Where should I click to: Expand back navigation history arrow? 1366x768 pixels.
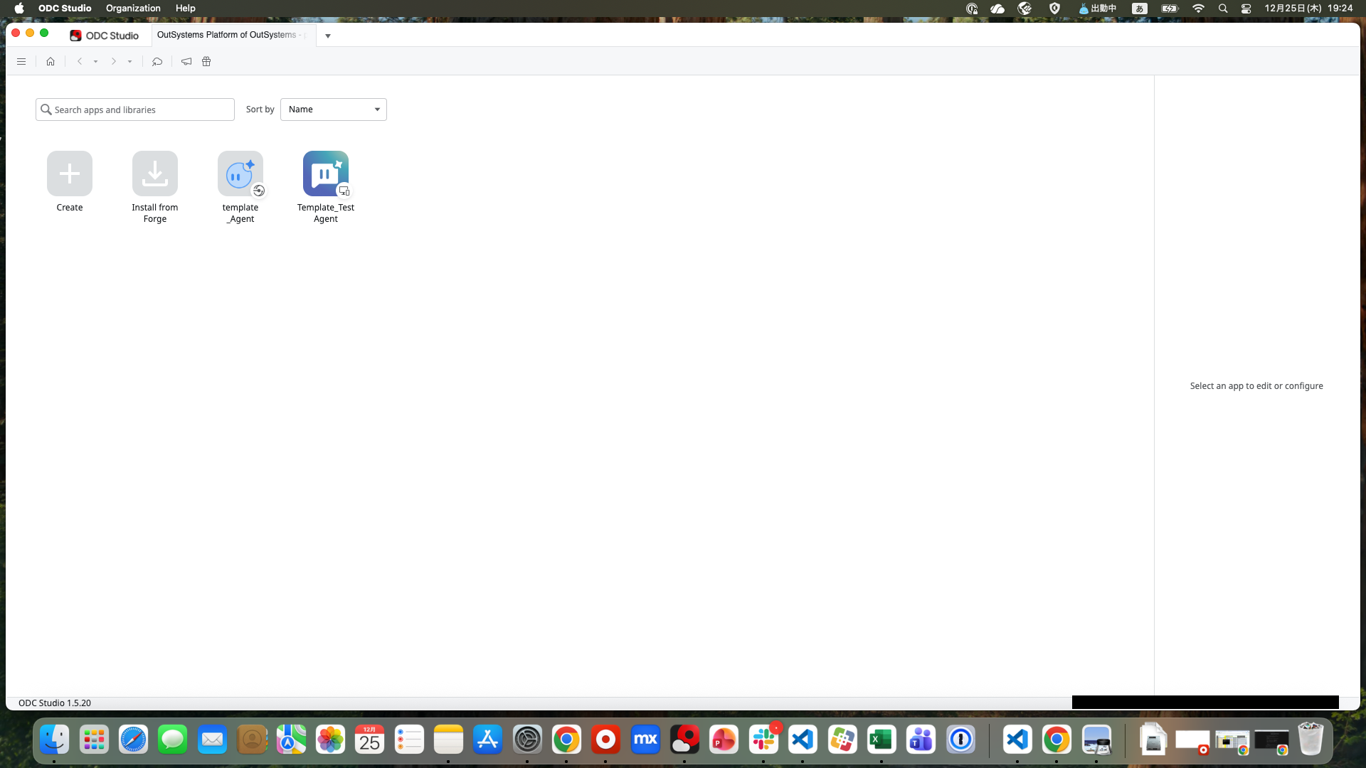point(96,62)
